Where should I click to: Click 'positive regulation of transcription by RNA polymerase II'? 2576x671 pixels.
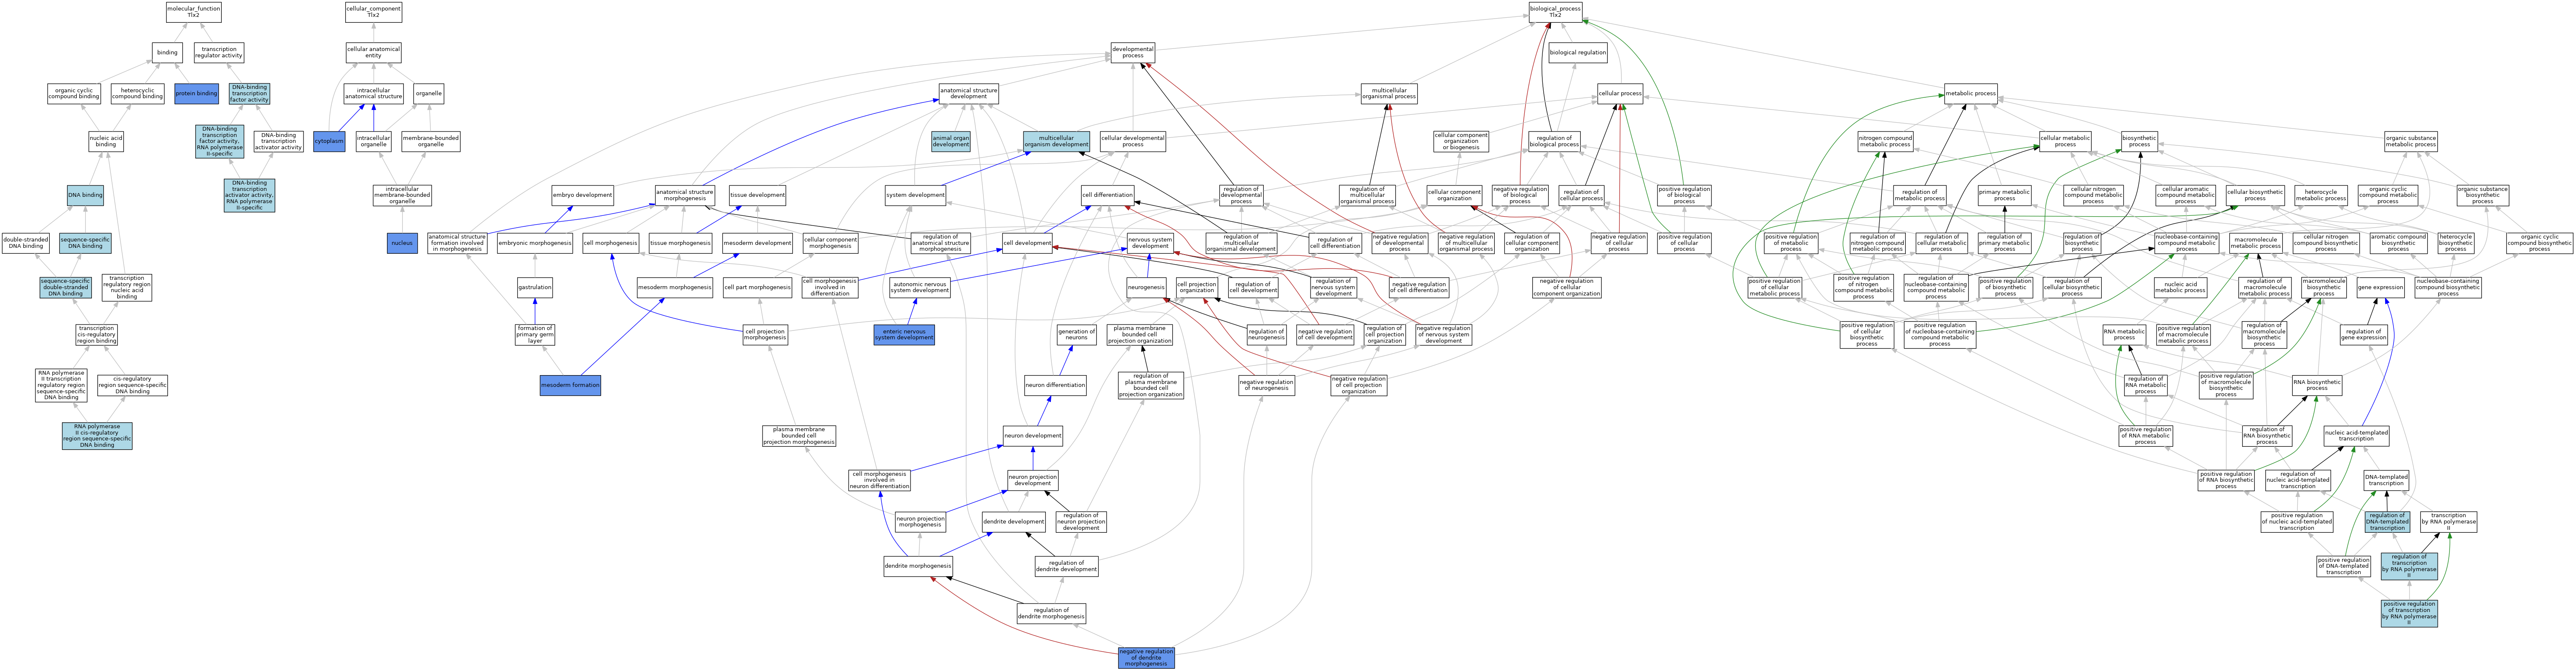2409,614
